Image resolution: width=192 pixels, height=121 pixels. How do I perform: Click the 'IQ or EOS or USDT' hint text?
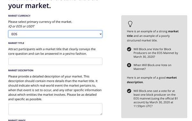click(21, 26)
